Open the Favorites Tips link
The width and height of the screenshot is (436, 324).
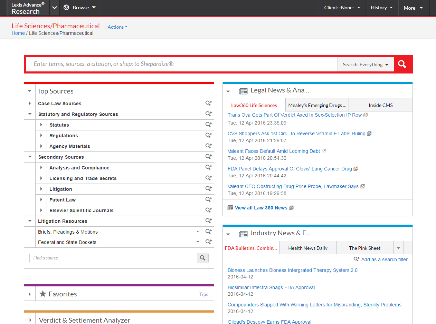pos(204,294)
